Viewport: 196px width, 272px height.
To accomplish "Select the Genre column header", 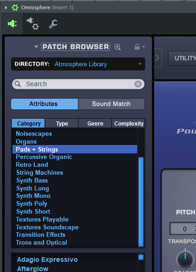I will 95,124.
